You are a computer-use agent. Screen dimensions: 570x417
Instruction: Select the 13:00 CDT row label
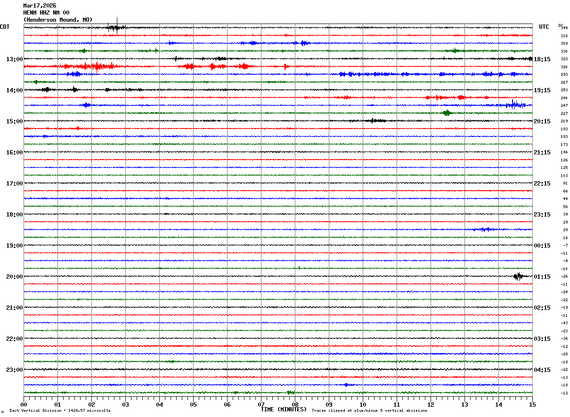pos(14,59)
